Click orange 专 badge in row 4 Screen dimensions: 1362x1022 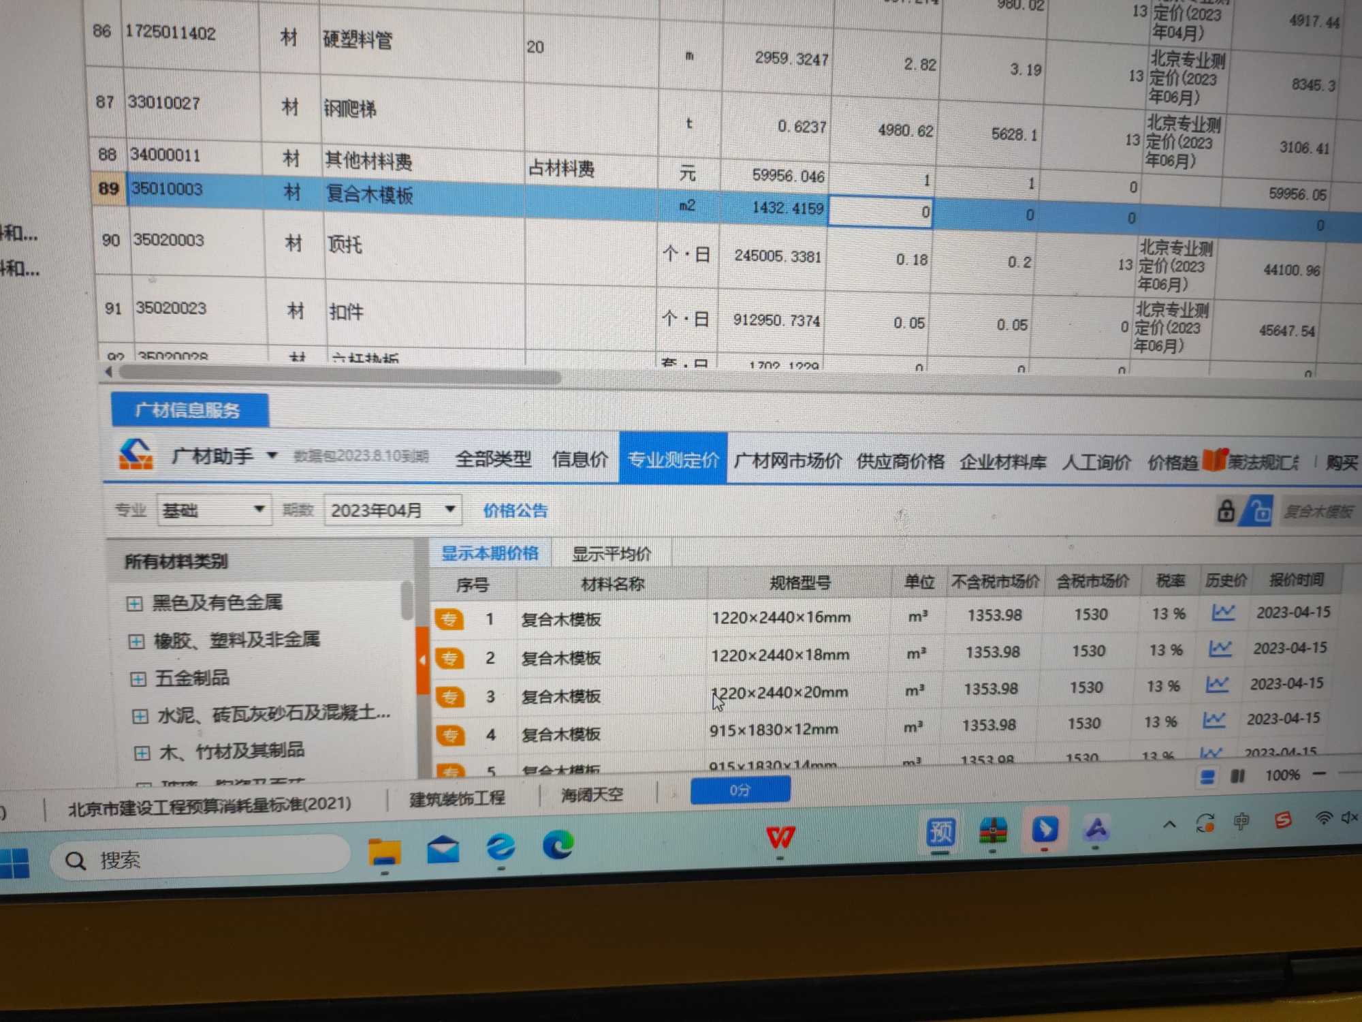pyautogui.click(x=451, y=734)
